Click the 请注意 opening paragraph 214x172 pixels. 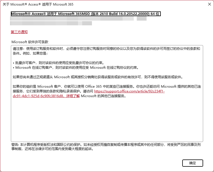106,51
